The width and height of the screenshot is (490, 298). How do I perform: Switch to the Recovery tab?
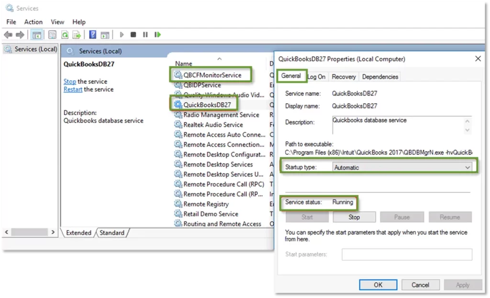tap(344, 76)
